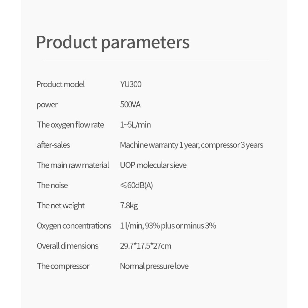Screen dimensions: 308x308
Task: Select "The net weight" label
Action: (x=61, y=206)
